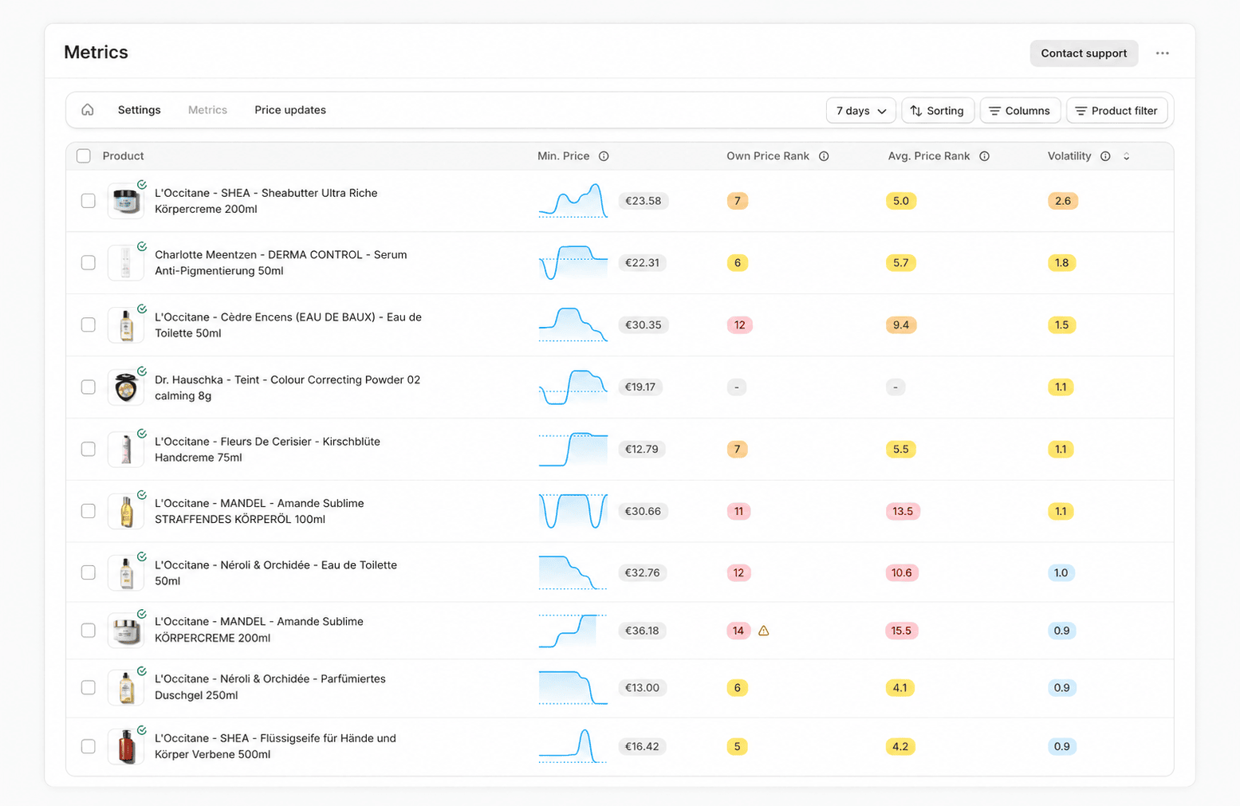Open the Sheabutter Ultra Riche product thumbnail
The width and height of the screenshot is (1240, 806).
[126, 201]
